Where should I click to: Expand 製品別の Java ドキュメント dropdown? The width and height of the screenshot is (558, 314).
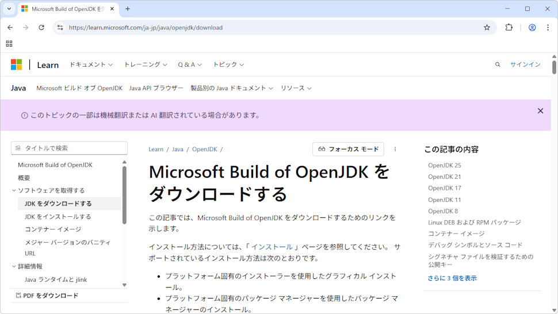point(232,88)
